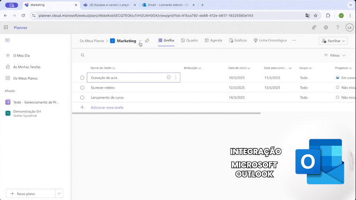
Task: Open the Microsoft 365 app launcher grid
Action: (6, 27)
